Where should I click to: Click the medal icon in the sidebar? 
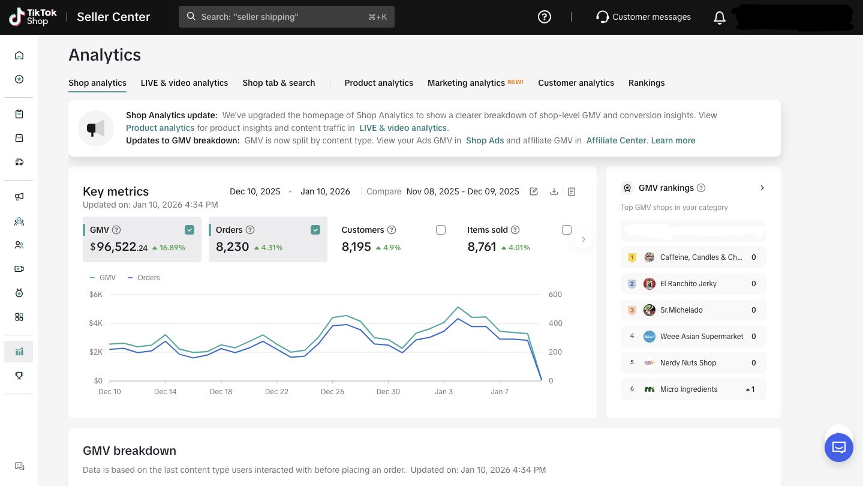[19, 293]
